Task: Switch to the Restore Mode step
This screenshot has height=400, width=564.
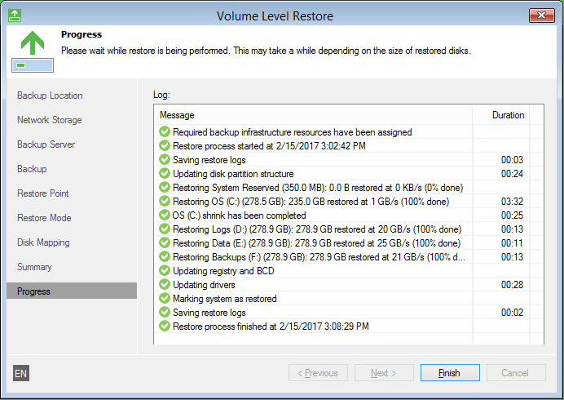Action: click(44, 218)
